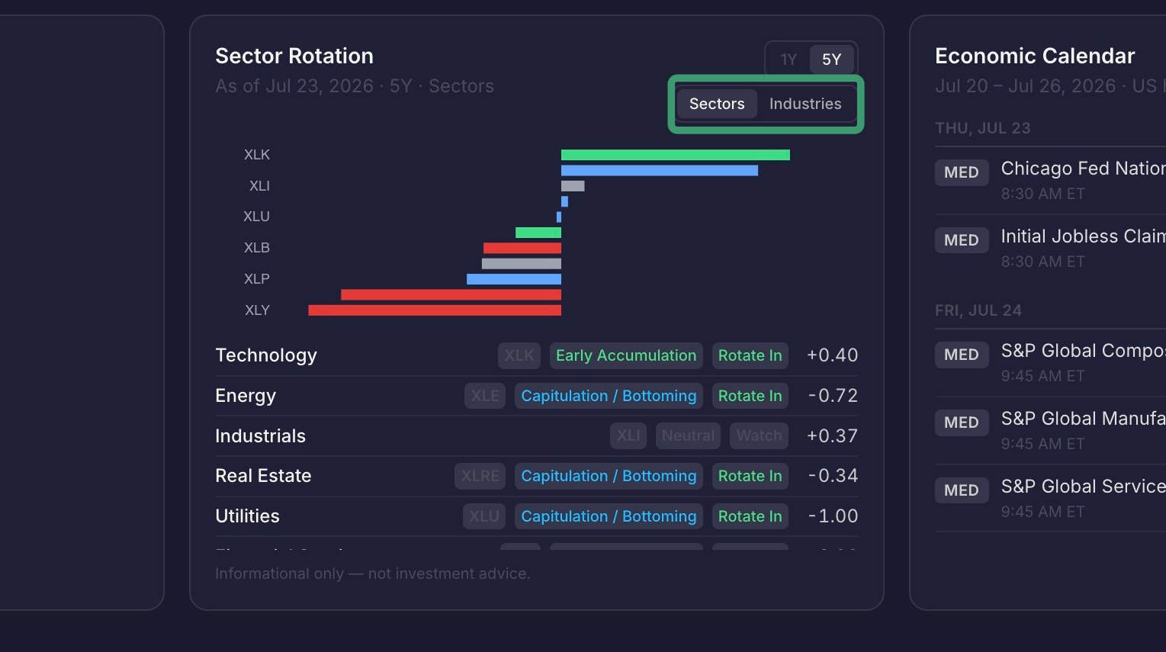Click MED badge for S&P Global Composite
The image size is (1166, 652).
pyautogui.click(x=962, y=355)
